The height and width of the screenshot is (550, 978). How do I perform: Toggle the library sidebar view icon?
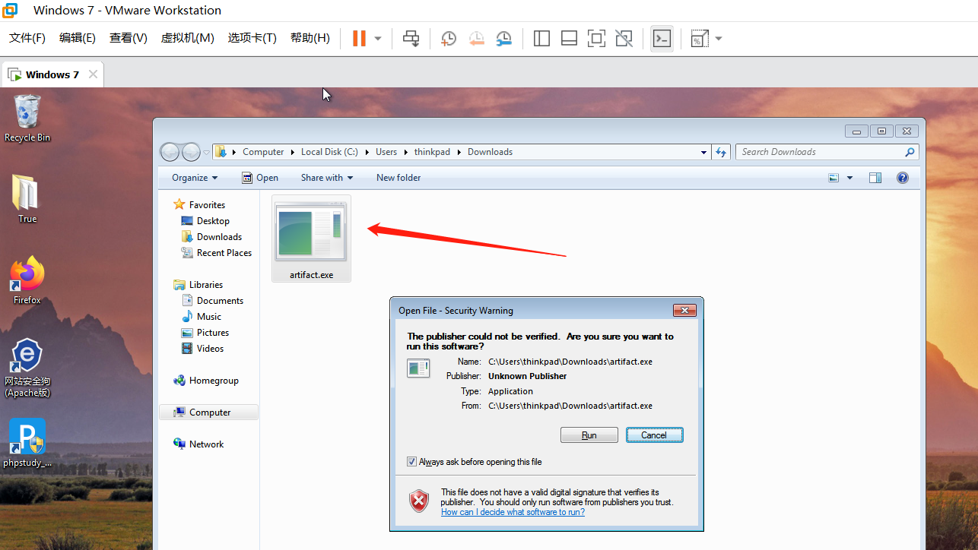(542, 38)
